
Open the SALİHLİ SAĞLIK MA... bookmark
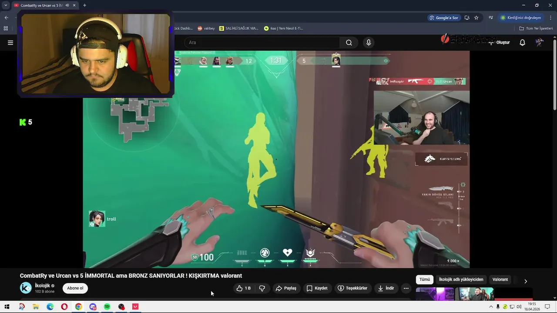[238, 28]
